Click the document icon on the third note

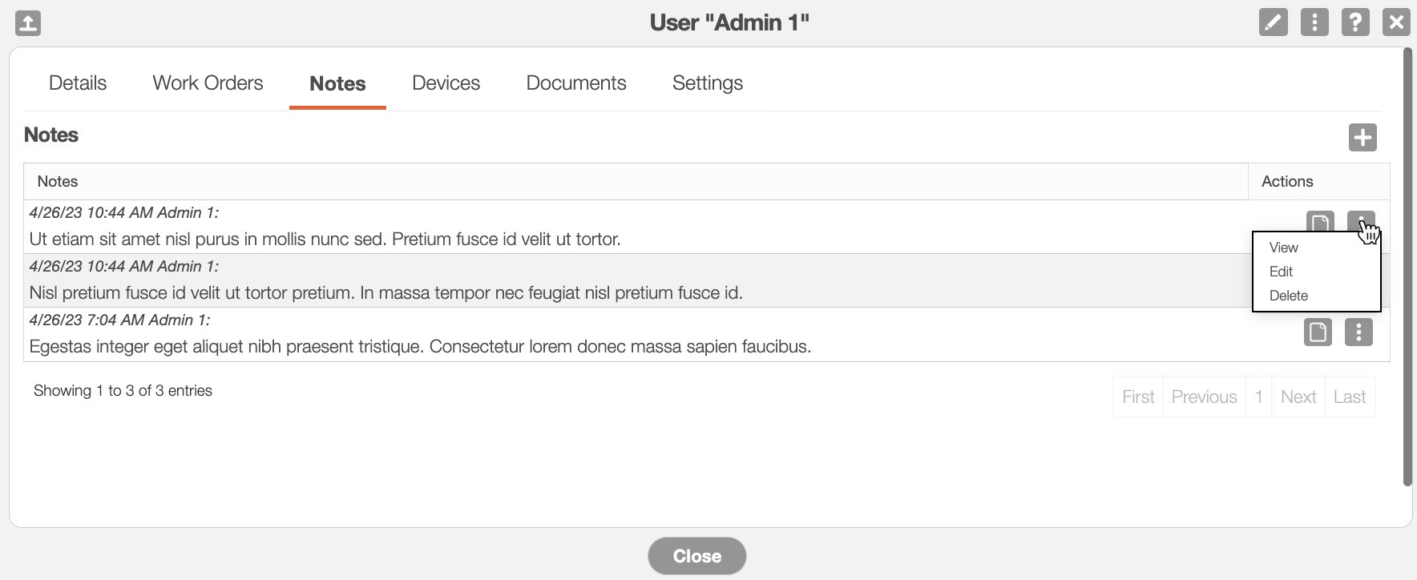coord(1318,332)
